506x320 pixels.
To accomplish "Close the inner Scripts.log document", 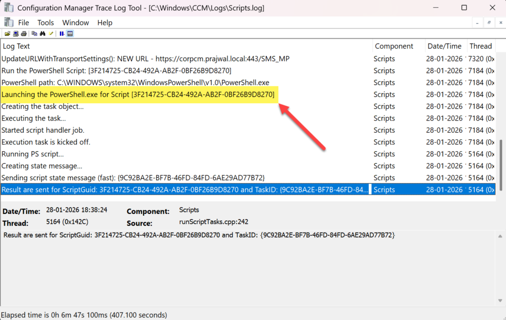I will (501, 23).
